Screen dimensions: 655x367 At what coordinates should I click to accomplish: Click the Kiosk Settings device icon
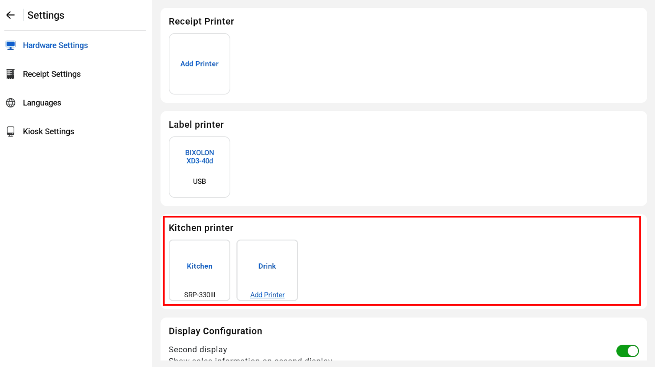11,132
